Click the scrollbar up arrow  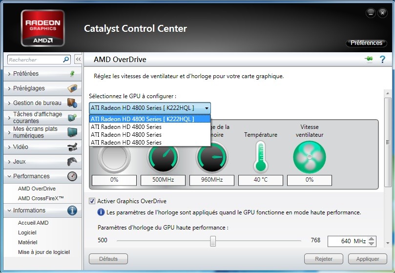388,93
